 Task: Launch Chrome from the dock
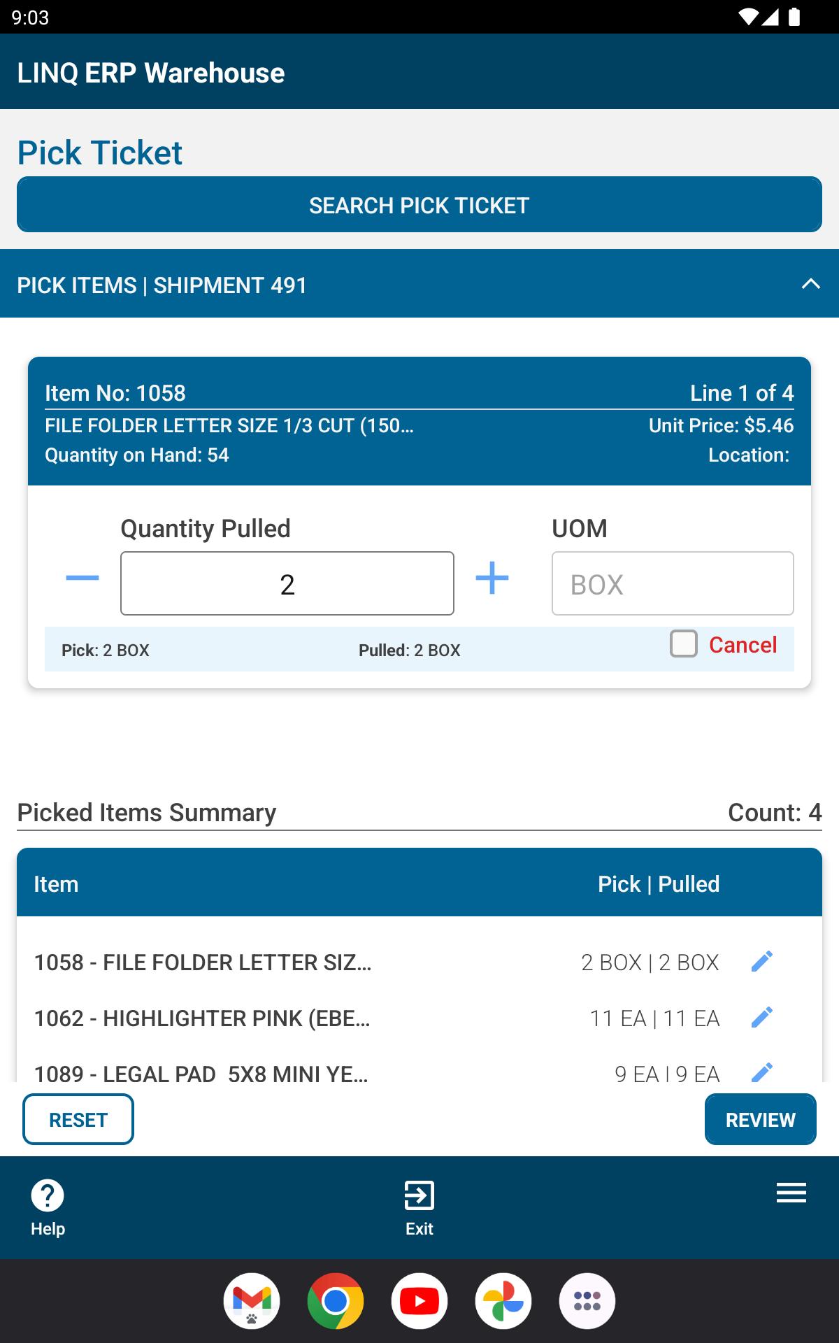pos(336,1301)
